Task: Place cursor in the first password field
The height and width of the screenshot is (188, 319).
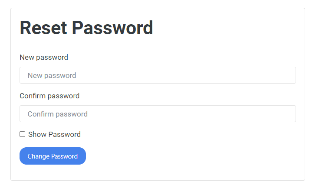Action: pyautogui.click(x=158, y=75)
